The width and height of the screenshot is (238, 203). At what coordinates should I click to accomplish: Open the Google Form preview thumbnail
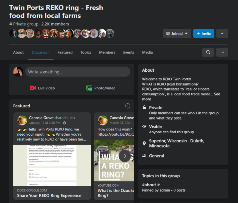52,166
